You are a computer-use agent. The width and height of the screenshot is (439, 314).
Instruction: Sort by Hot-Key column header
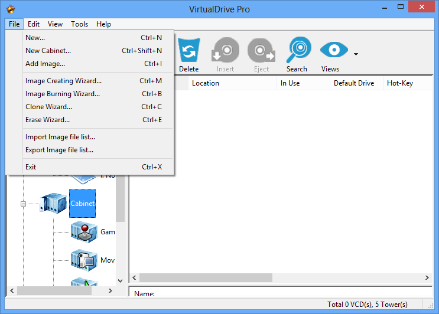[x=408, y=83]
